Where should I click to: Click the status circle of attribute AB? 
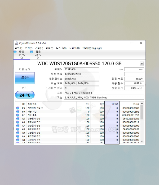18,140
